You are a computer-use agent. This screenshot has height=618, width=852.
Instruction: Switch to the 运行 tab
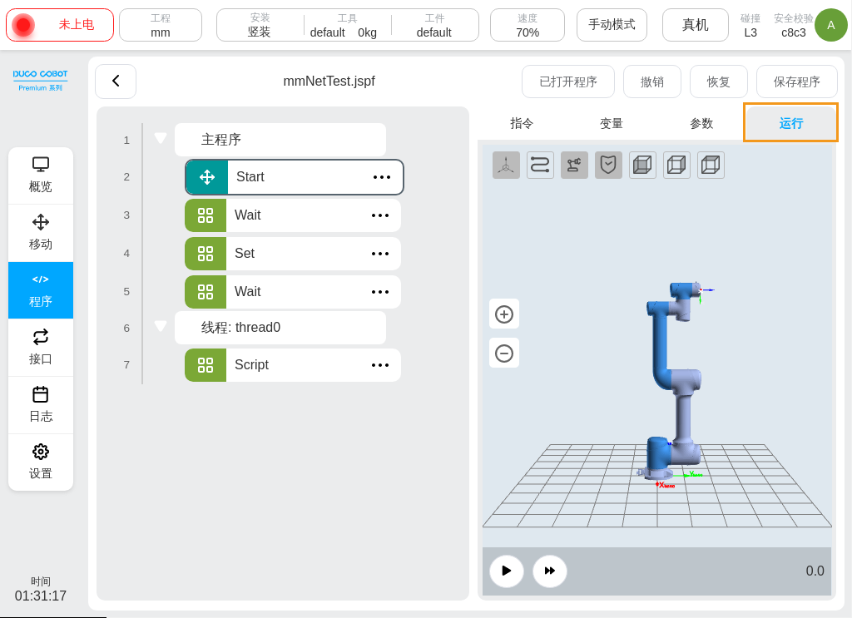(791, 123)
